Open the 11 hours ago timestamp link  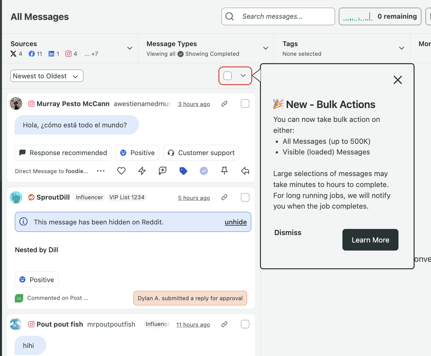193,324
